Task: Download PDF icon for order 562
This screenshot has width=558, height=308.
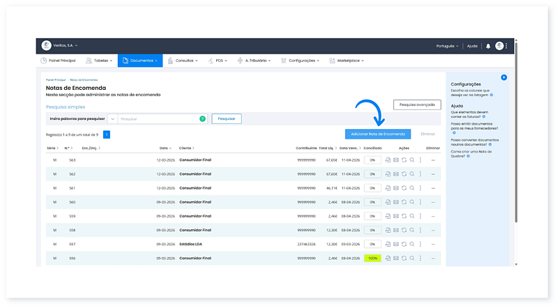Action: (x=388, y=174)
